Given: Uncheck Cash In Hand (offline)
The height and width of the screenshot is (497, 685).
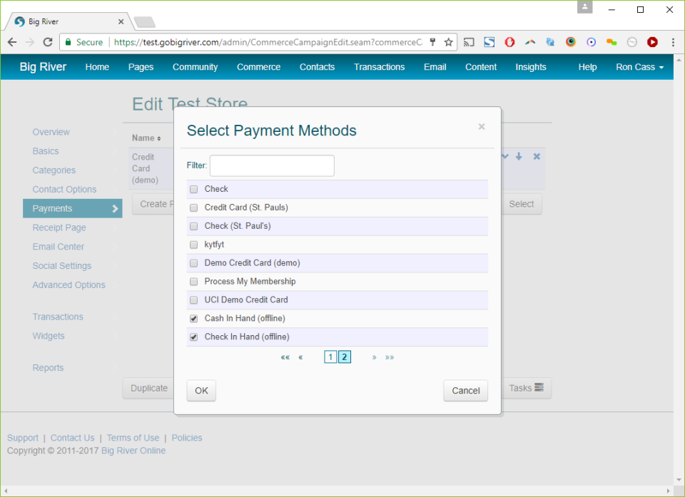Looking at the screenshot, I should coord(193,318).
